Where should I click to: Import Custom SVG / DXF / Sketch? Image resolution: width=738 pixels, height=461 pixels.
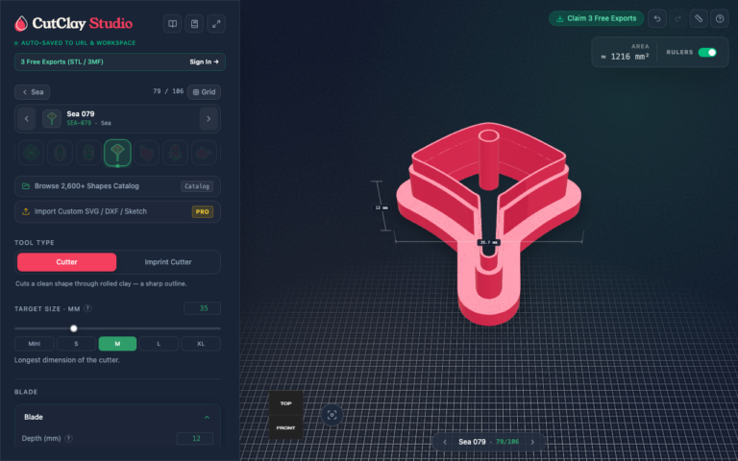(x=117, y=211)
